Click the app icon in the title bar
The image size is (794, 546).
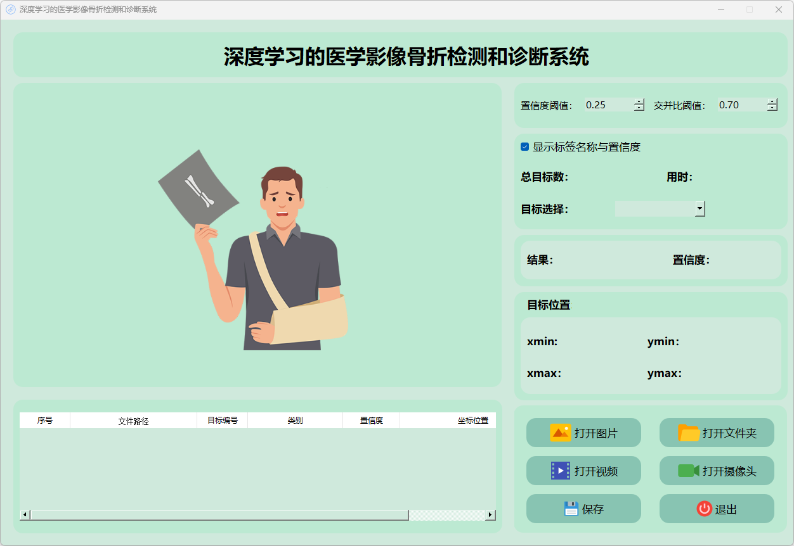10,10
